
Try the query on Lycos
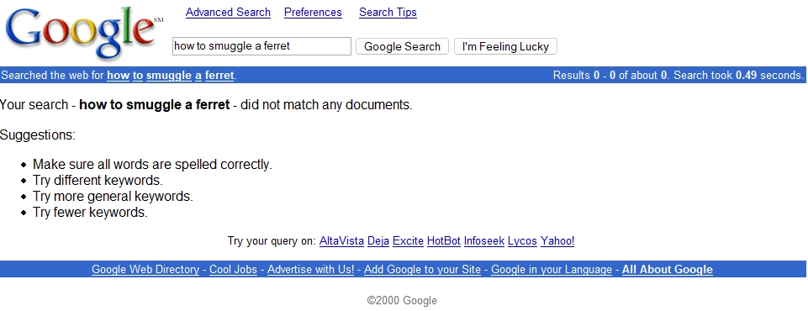click(522, 241)
